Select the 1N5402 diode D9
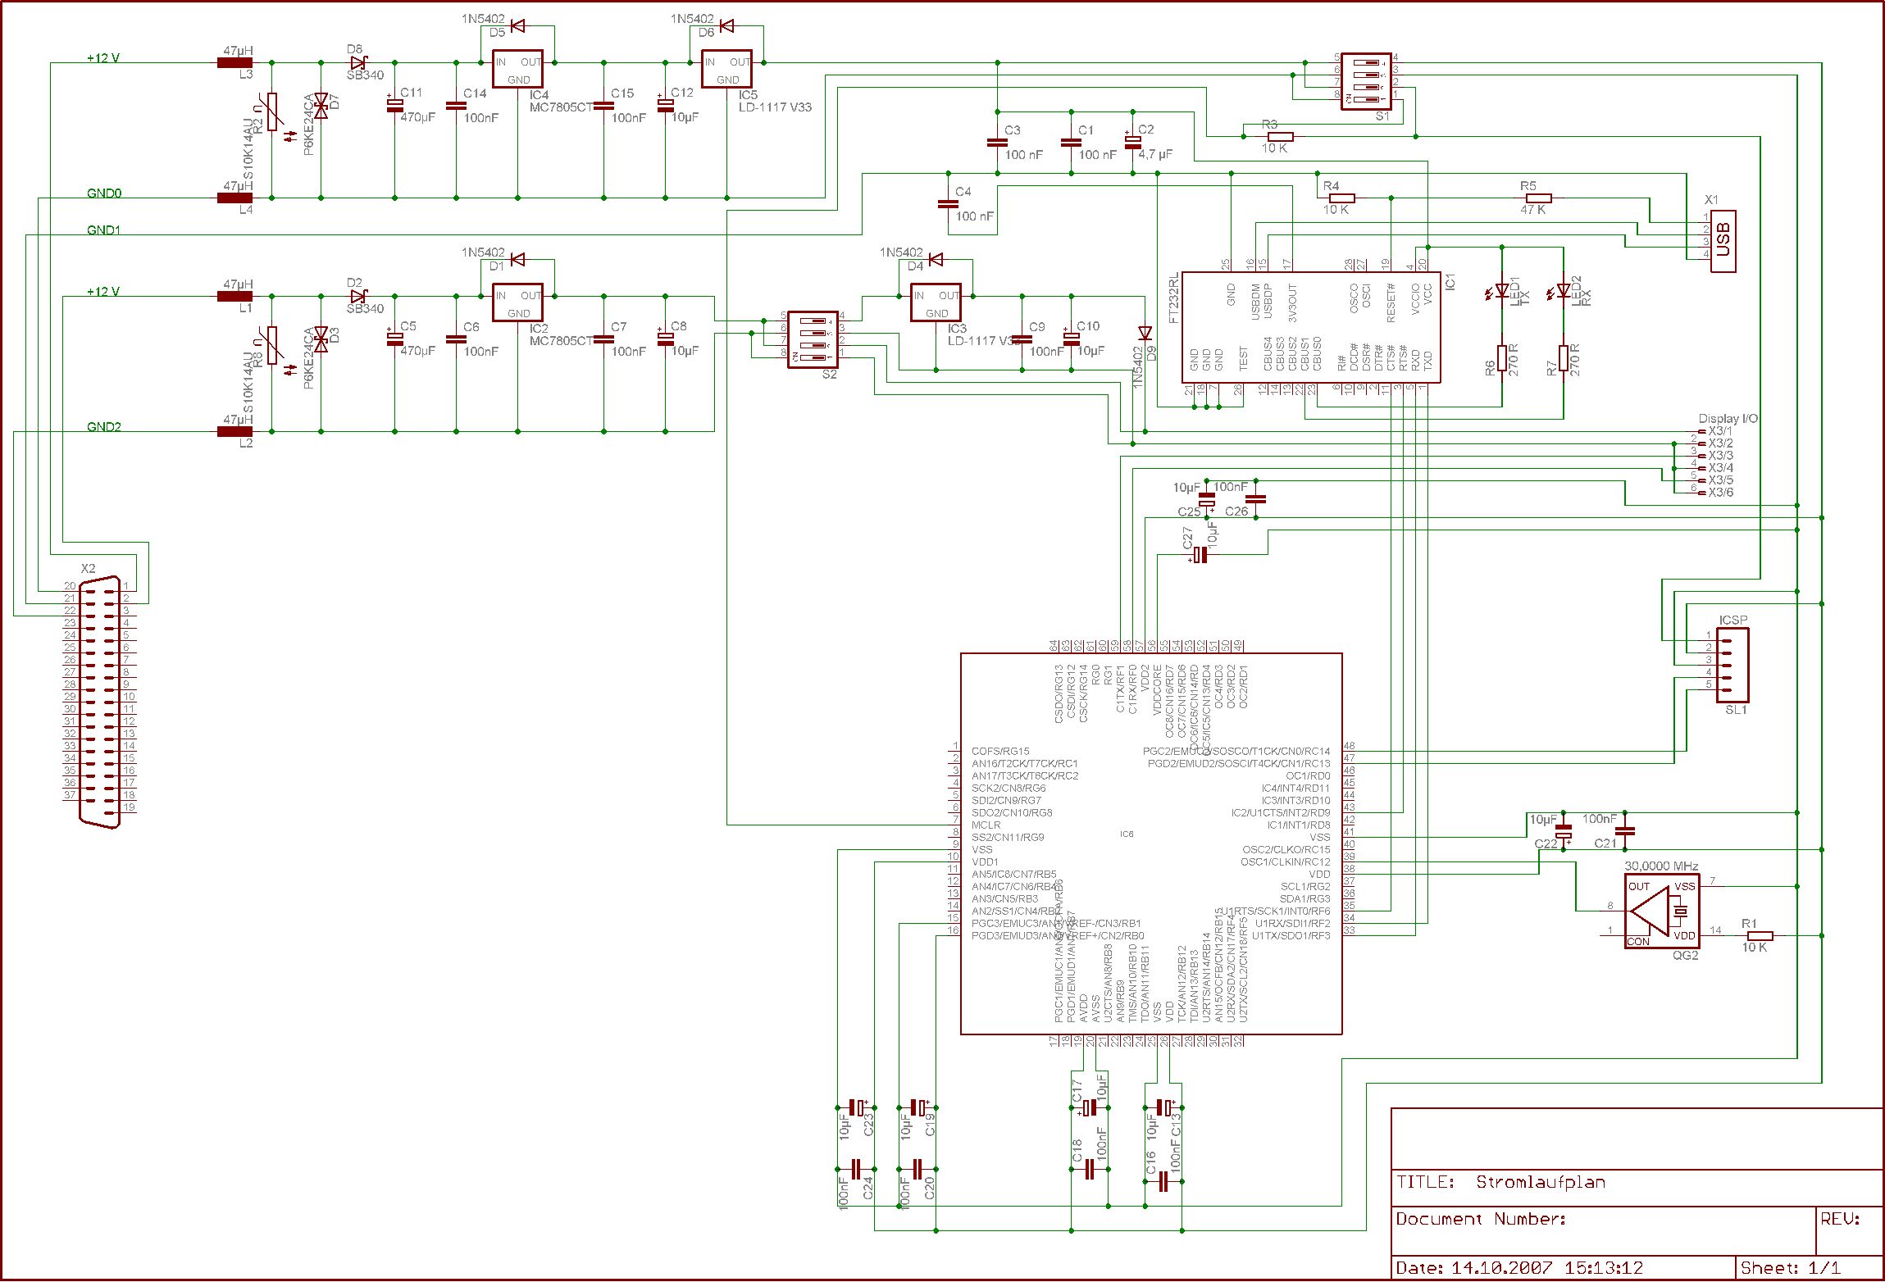This screenshot has width=1885, height=1282. 1145,334
